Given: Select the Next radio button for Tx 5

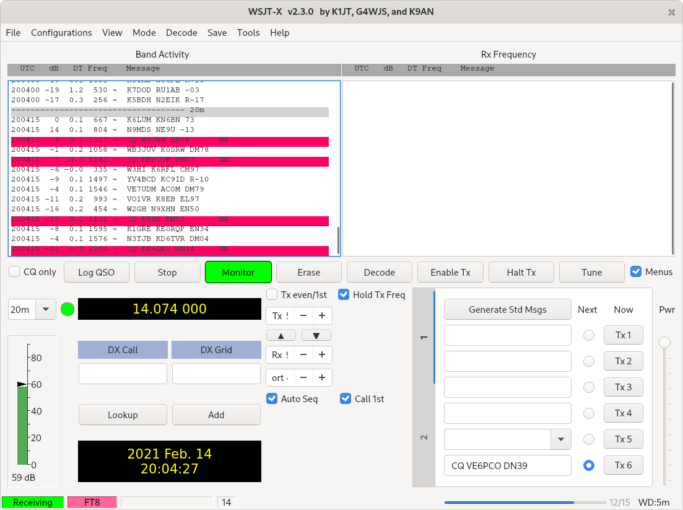Looking at the screenshot, I should point(588,439).
